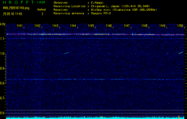Screen dimensions: 187x119
Task: Click the Maspro FM-3 antenna text
Action: [x=101, y=13]
